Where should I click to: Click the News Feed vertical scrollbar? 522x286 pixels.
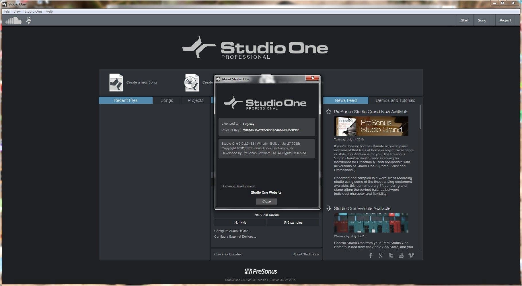coord(420,117)
